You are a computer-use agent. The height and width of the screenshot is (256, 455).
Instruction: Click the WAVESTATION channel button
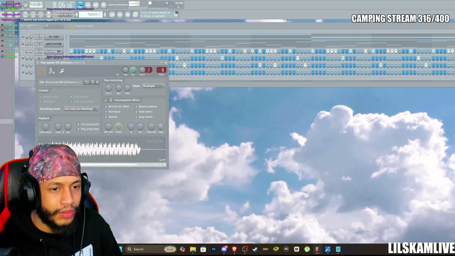click(x=54, y=44)
